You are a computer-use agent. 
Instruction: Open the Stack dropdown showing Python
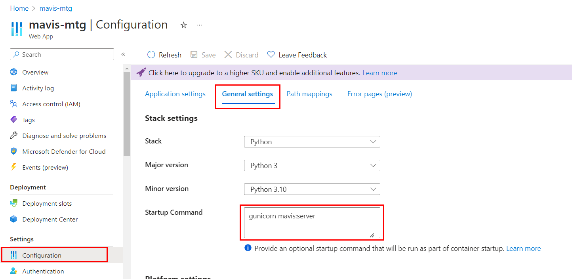point(312,141)
